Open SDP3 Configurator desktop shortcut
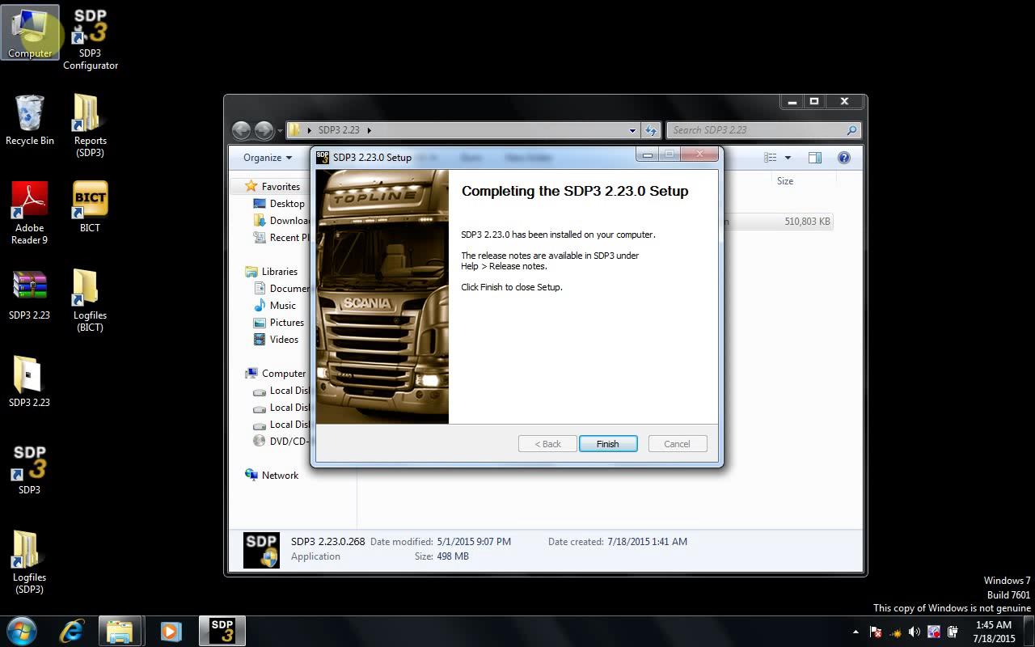This screenshot has width=1035, height=647. [91, 39]
